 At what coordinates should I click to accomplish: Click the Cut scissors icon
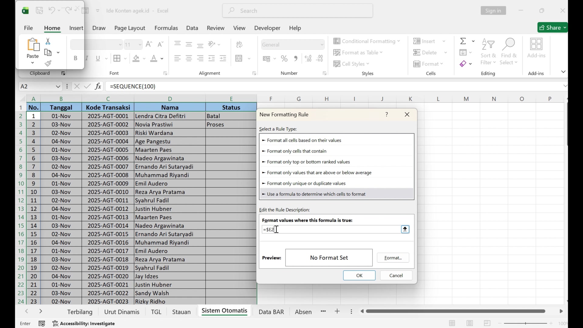48,41
